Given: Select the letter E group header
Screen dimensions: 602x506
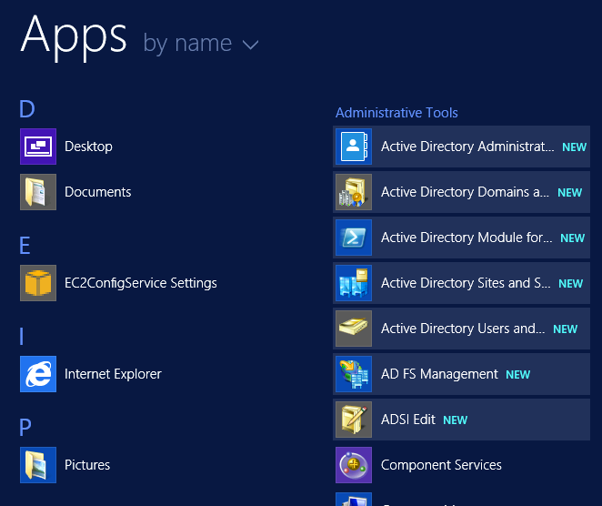Looking at the screenshot, I should 25,246.
